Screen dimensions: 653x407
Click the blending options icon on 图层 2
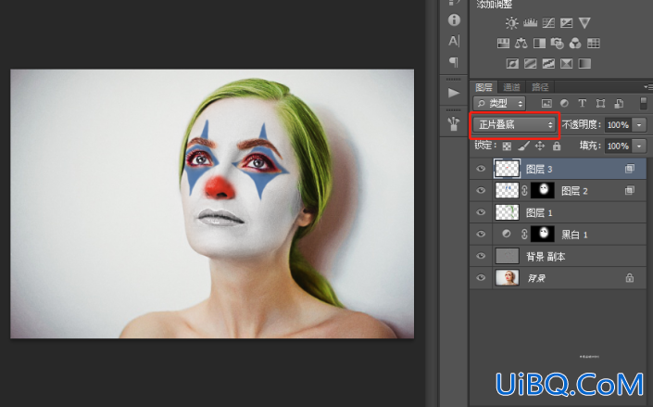tap(630, 191)
